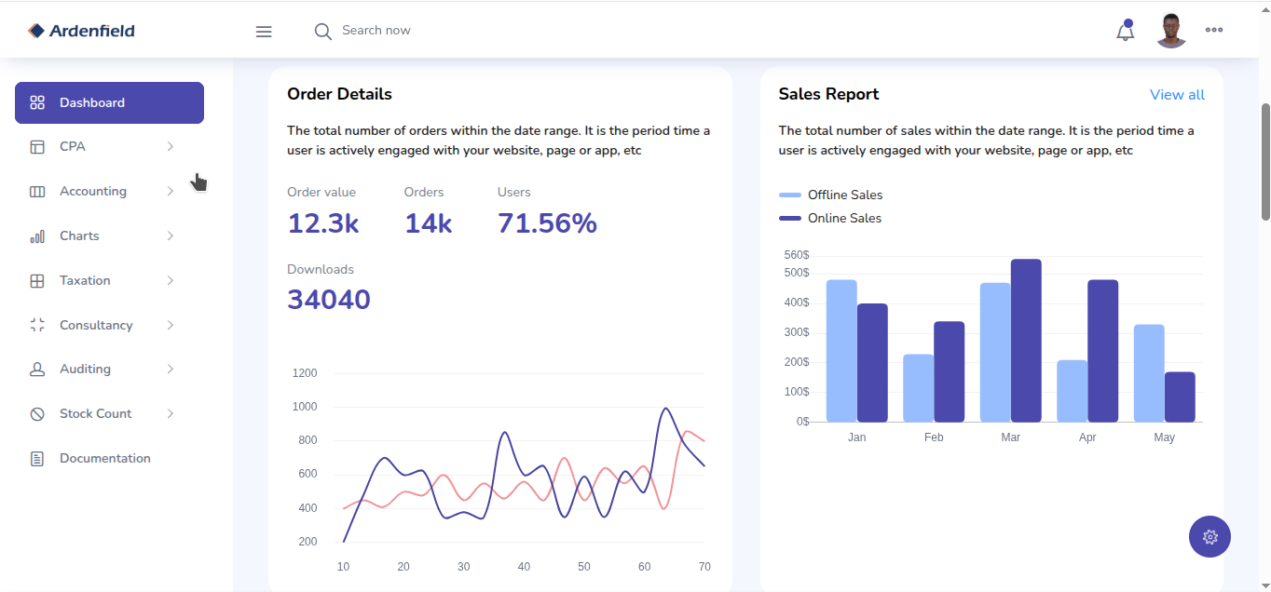Screen dimensions: 1271x592
Task: Click the hamburger menu icon
Action: (264, 32)
